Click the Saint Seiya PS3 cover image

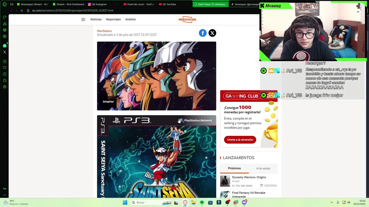click(157, 156)
